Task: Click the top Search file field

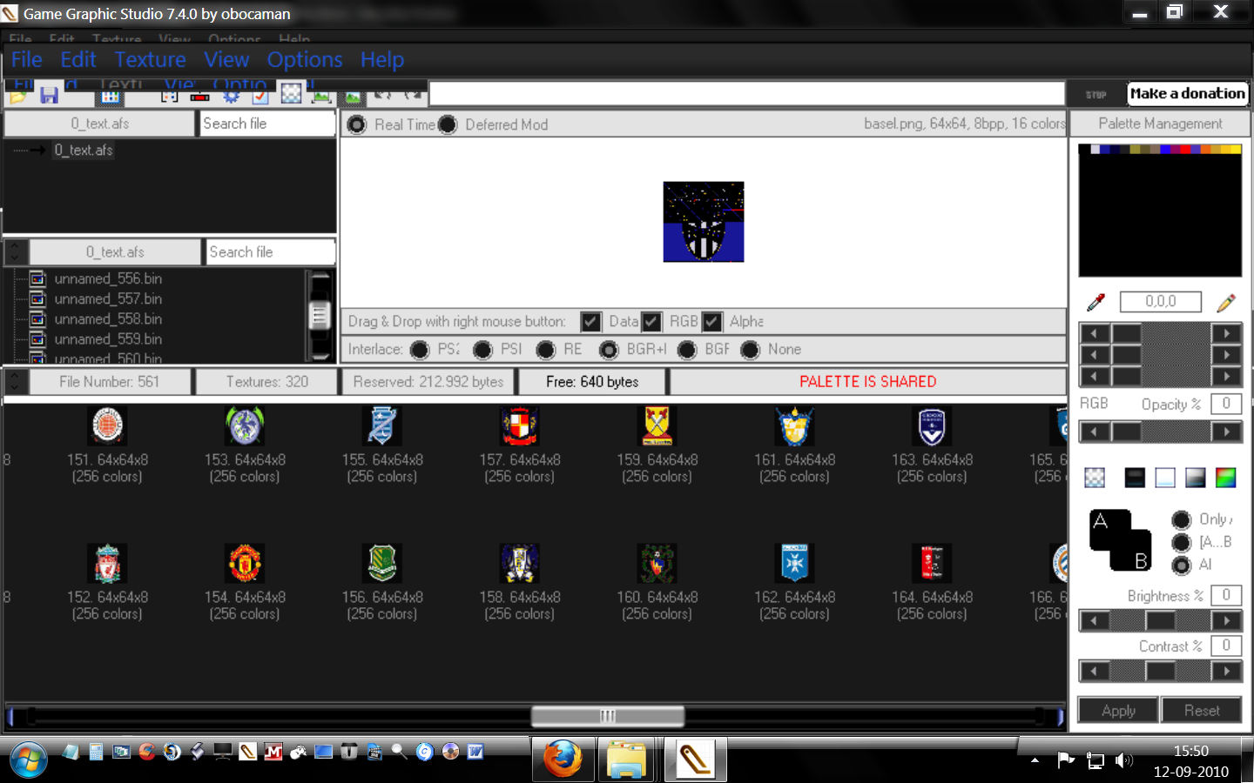Action: point(267,124)
